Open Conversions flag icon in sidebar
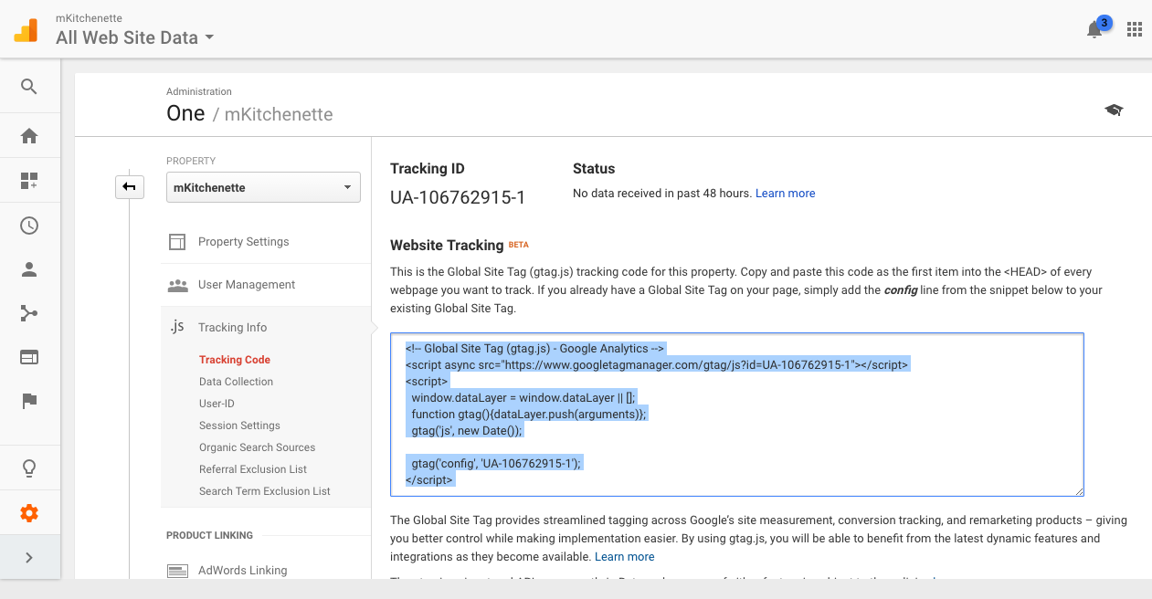 [x=29, y=401]
